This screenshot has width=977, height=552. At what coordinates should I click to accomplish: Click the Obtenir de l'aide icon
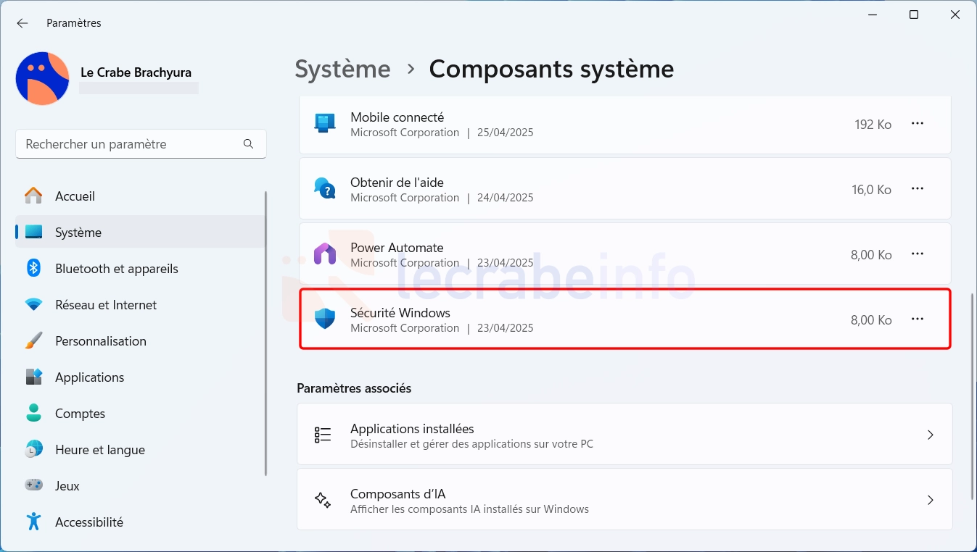pyautogui.click(x=325, y=189)
